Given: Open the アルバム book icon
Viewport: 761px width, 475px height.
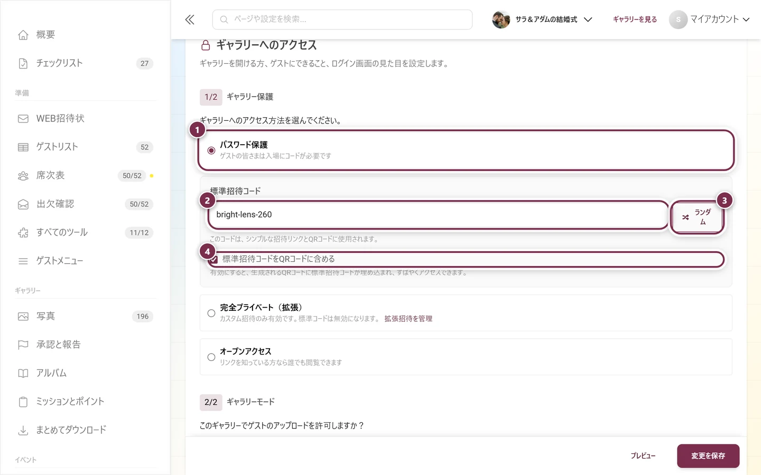Looking at the screenshot, I should [23, 374].
